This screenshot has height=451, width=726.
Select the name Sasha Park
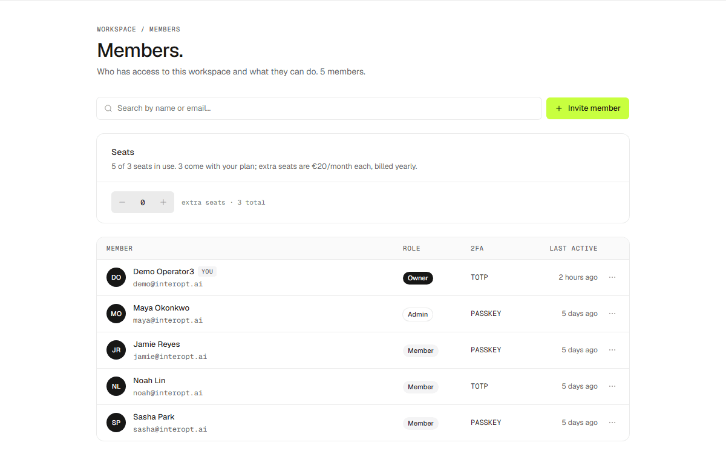[154, 416]
